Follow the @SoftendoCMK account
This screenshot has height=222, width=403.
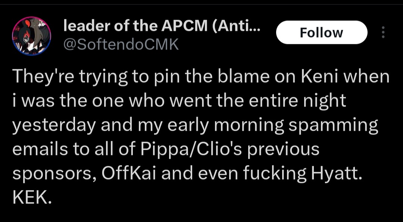[x=322, y=32]
